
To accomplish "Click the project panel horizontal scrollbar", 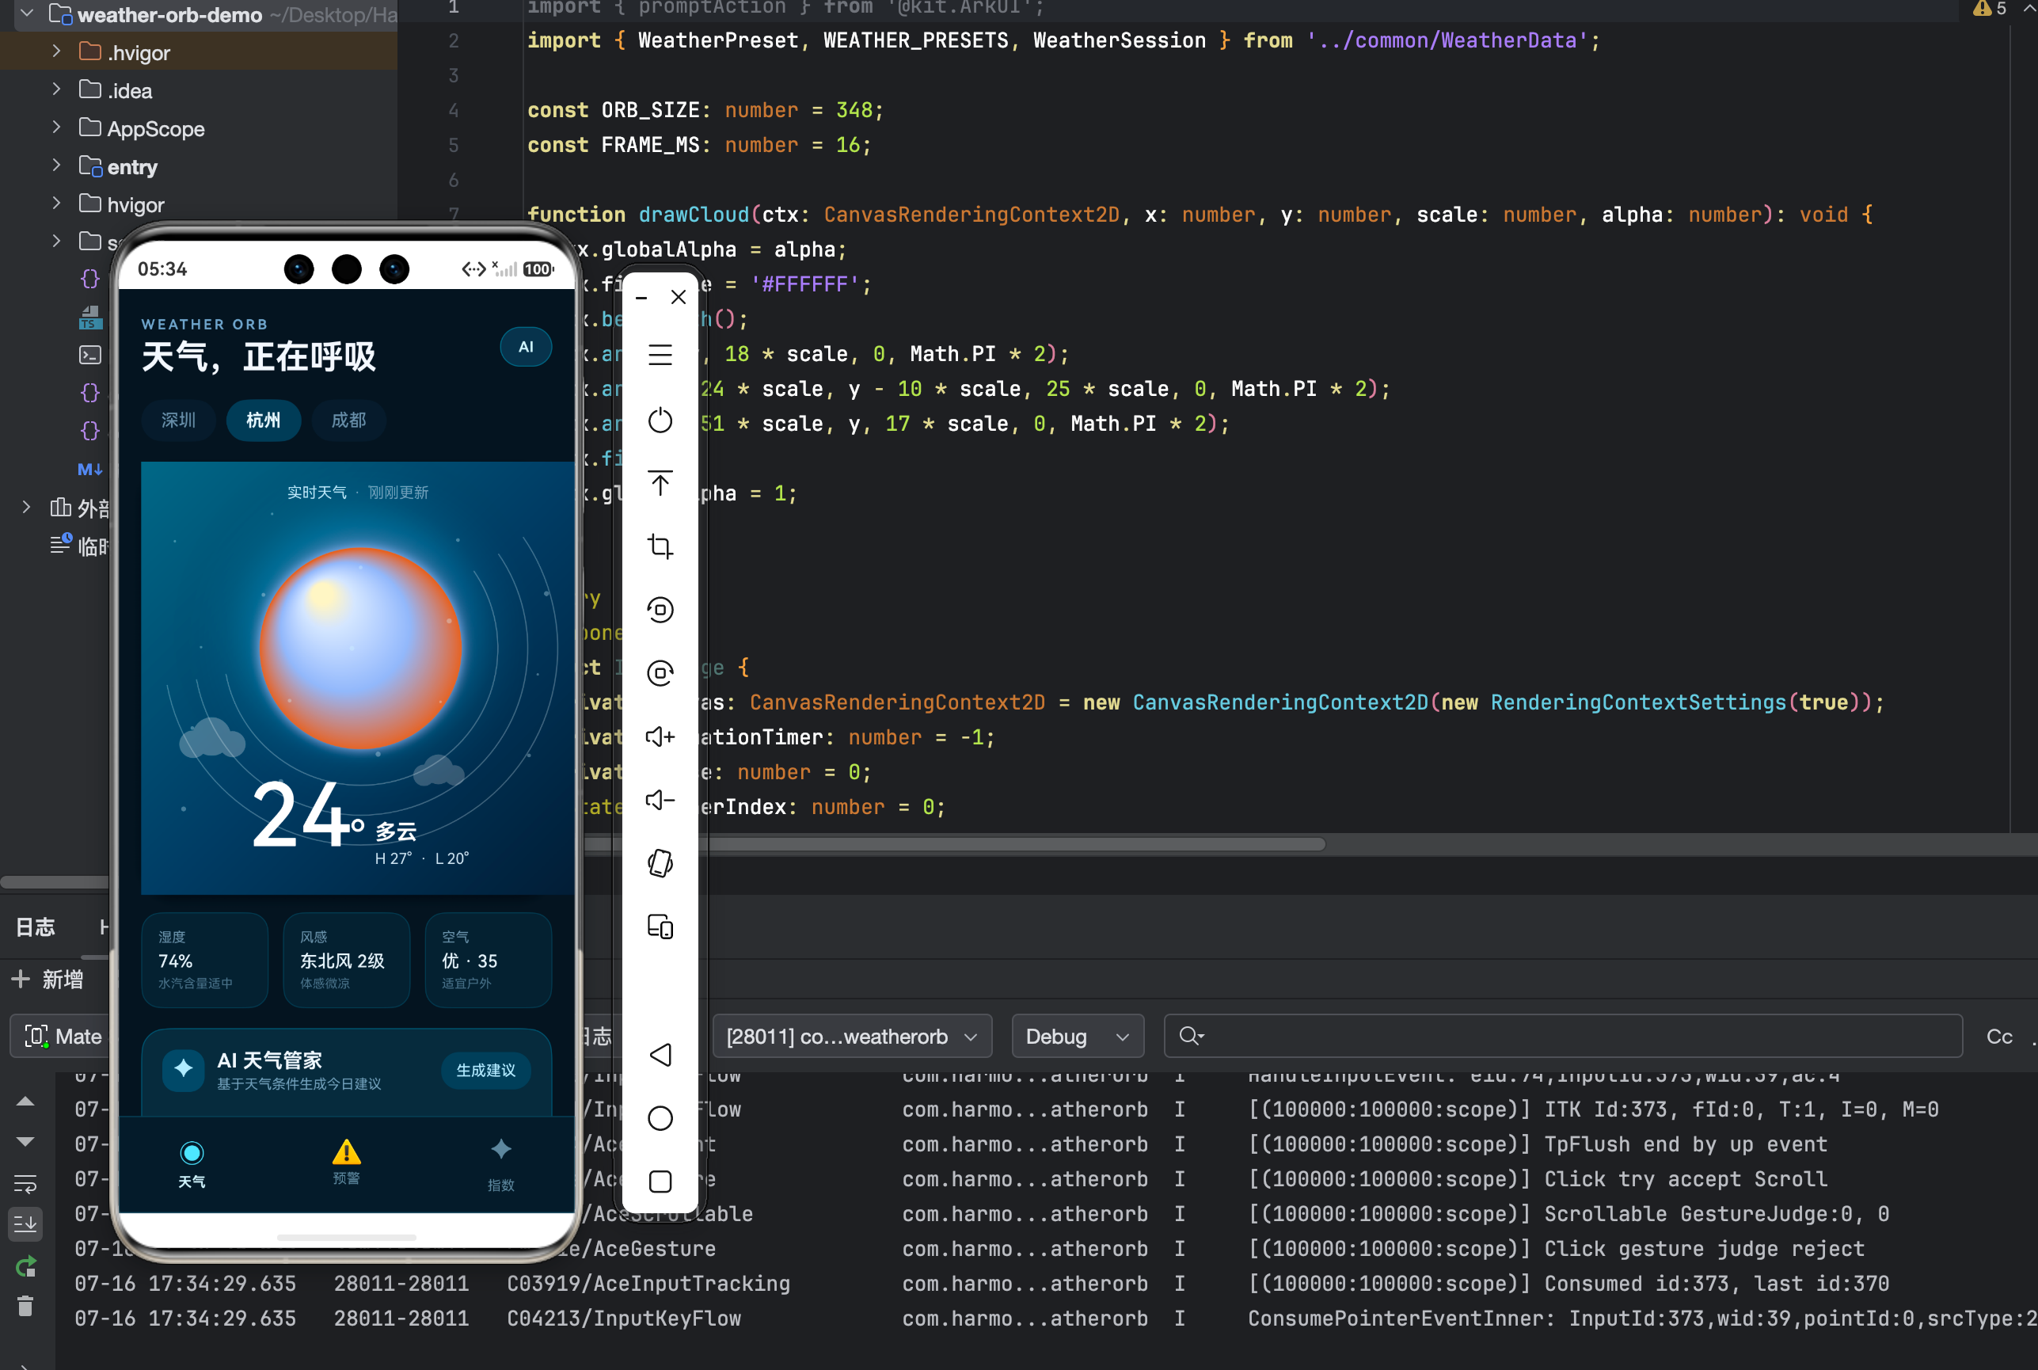I will pos(54,882).
